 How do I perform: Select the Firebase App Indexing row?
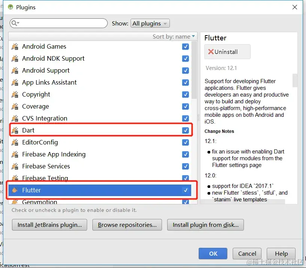[100, 154]
